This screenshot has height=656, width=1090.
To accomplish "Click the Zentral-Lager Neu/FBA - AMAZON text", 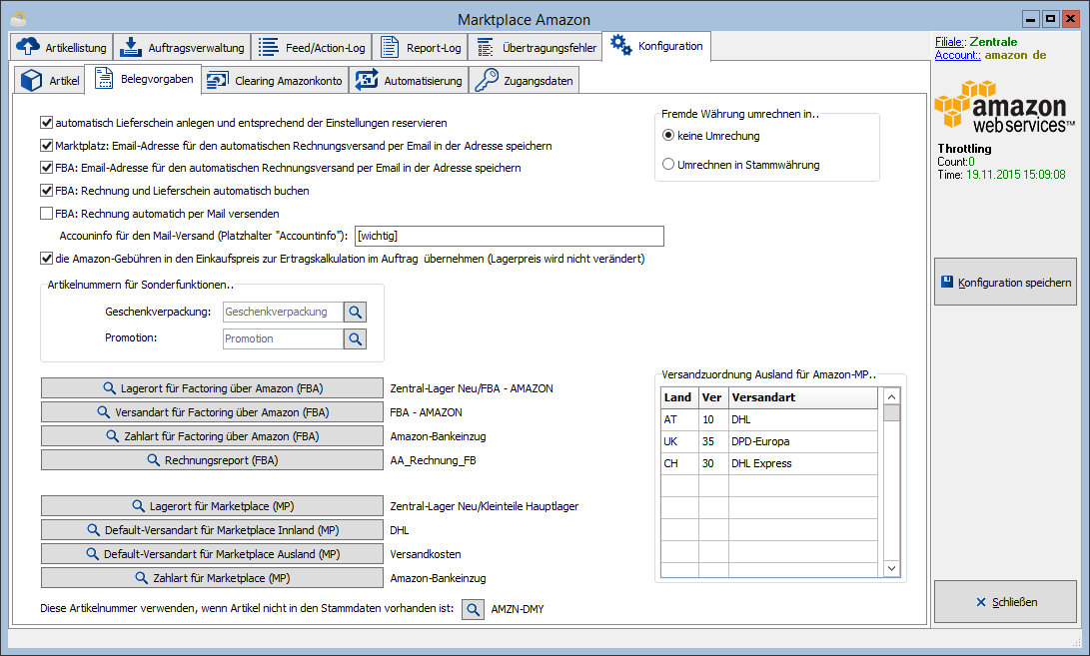I will tap(472, 388).
